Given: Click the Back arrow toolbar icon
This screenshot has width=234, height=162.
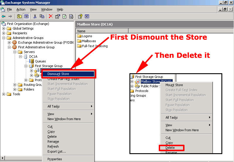Looking at the screenshot, I should (4, 16).
